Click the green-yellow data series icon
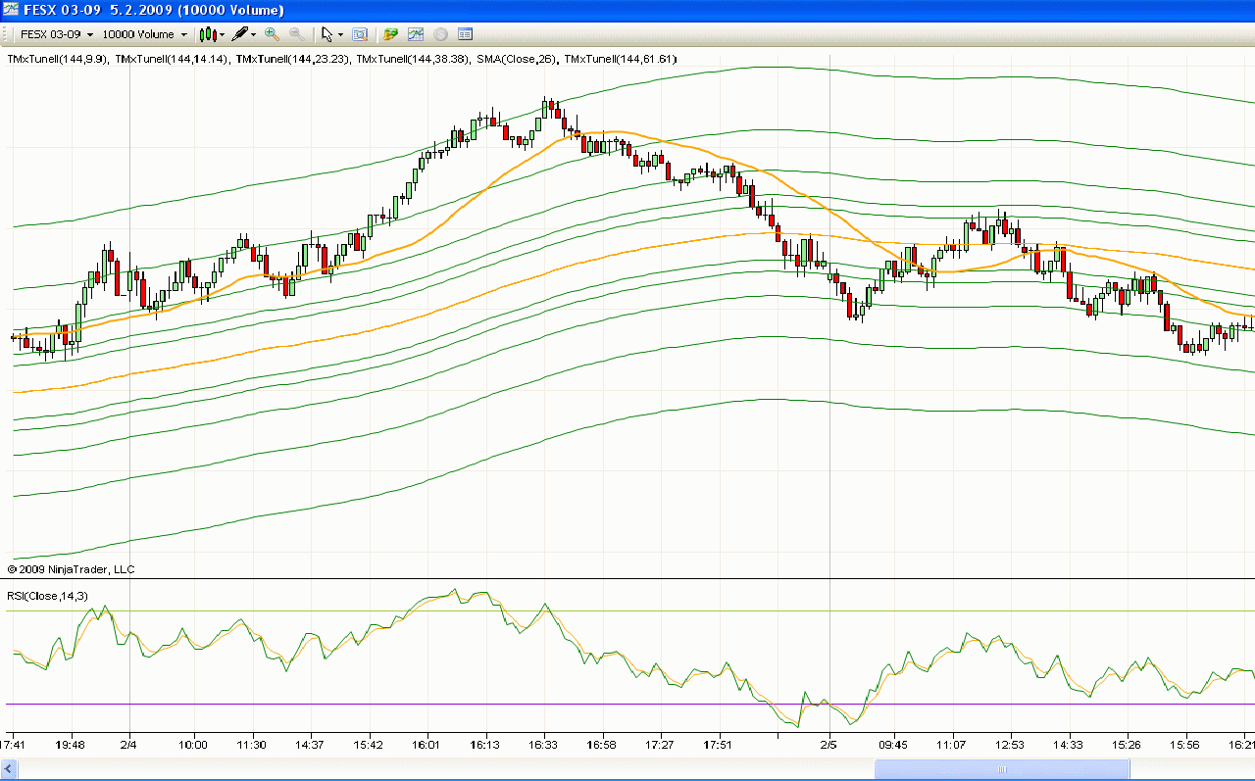The image size is (1255, 781). (390, 34)
